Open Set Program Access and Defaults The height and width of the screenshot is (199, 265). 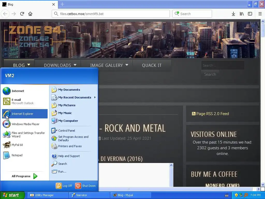pos(73,138)
